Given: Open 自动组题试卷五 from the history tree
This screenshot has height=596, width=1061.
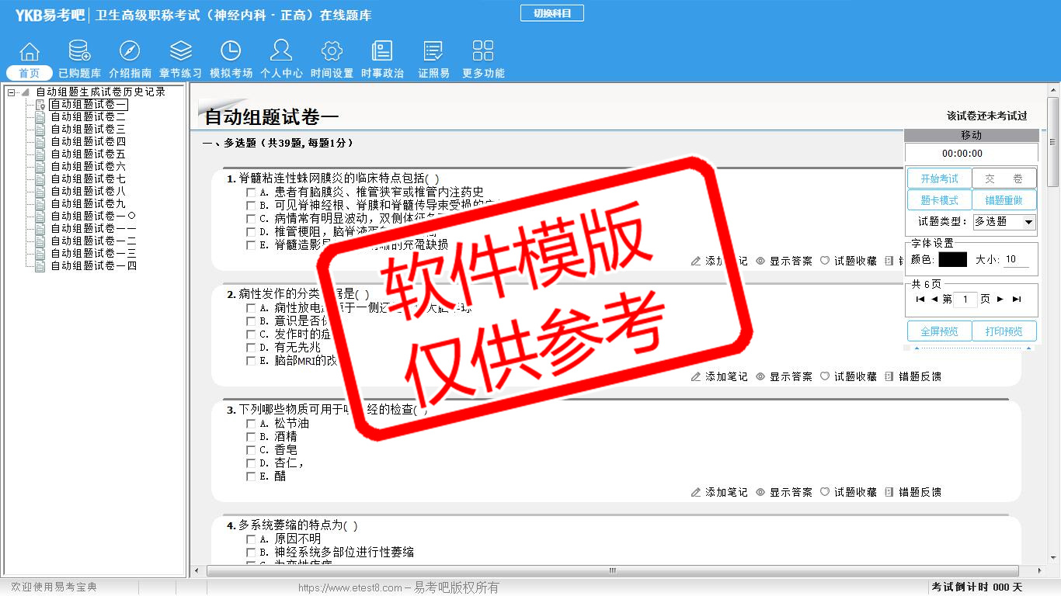Looking at the screenshot, I should click(88, 154).
